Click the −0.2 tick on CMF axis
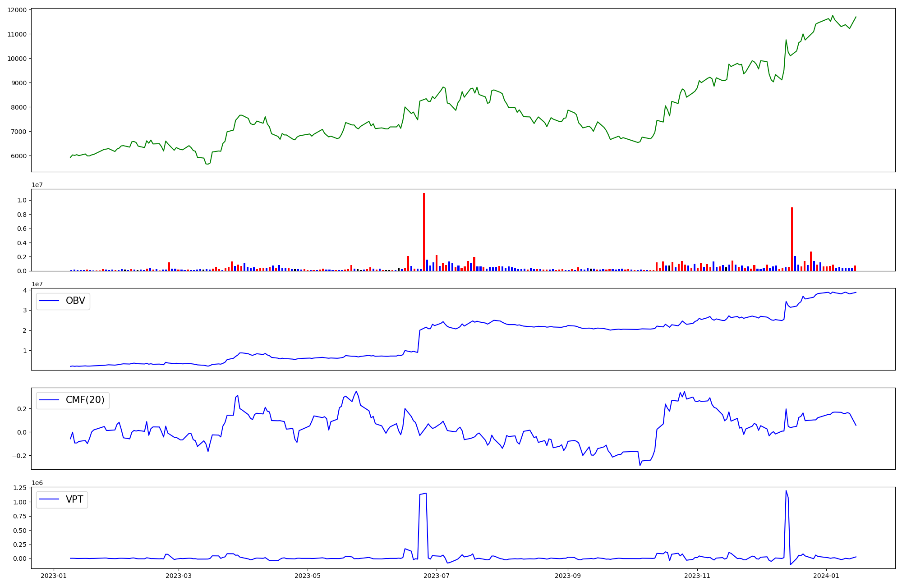Screen dimensions: 902x586 point(19,456)
